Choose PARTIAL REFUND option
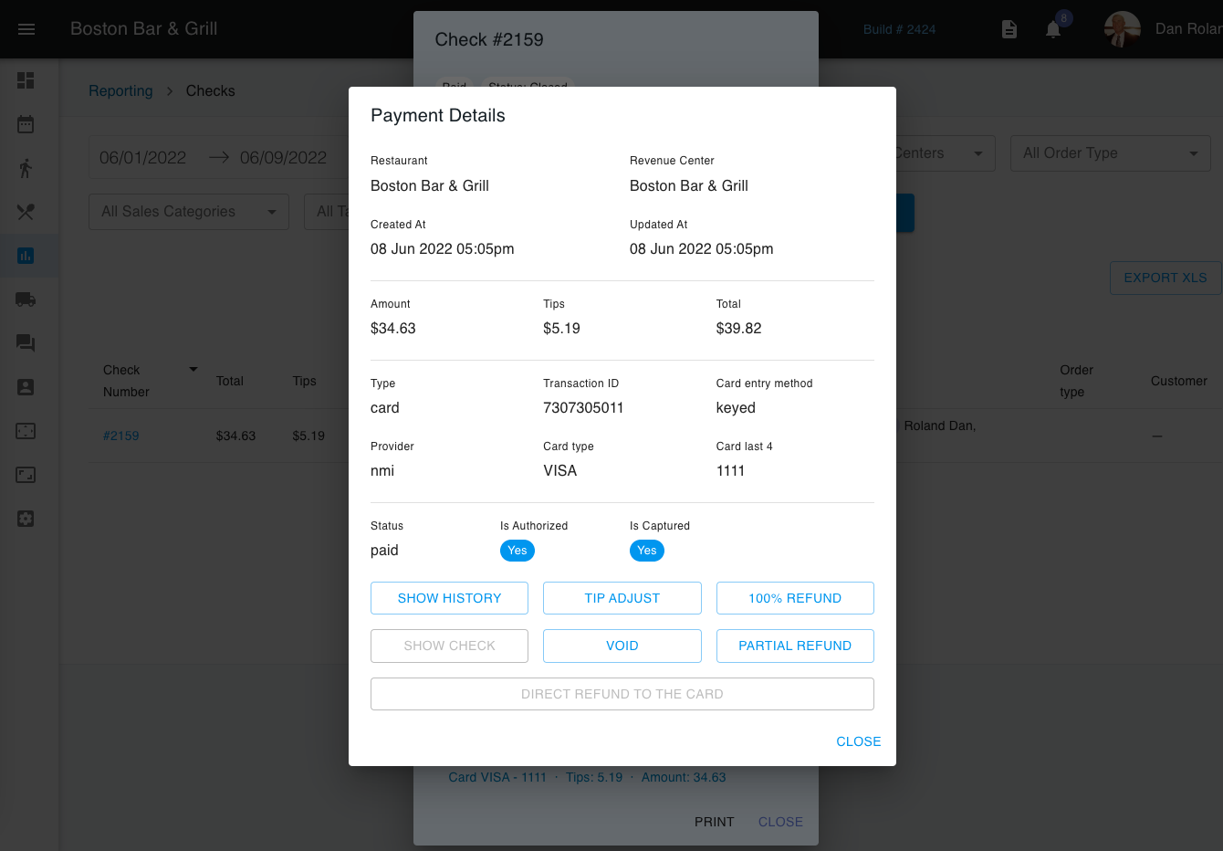 click(x=794, y=646)
